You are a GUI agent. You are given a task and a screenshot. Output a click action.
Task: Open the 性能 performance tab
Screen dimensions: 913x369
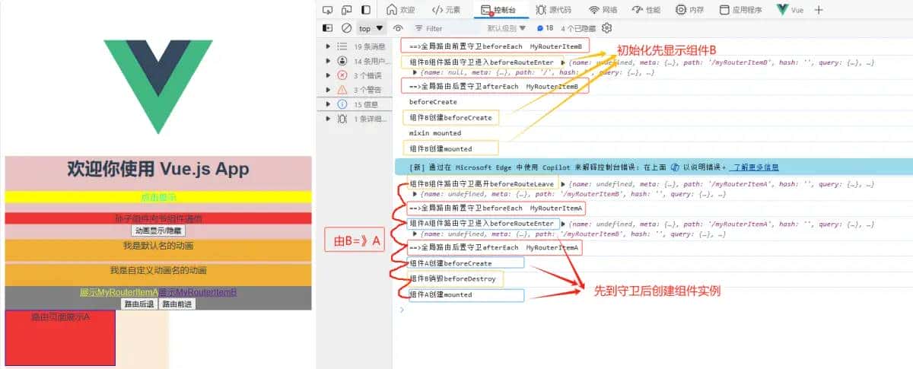(646, 10)
